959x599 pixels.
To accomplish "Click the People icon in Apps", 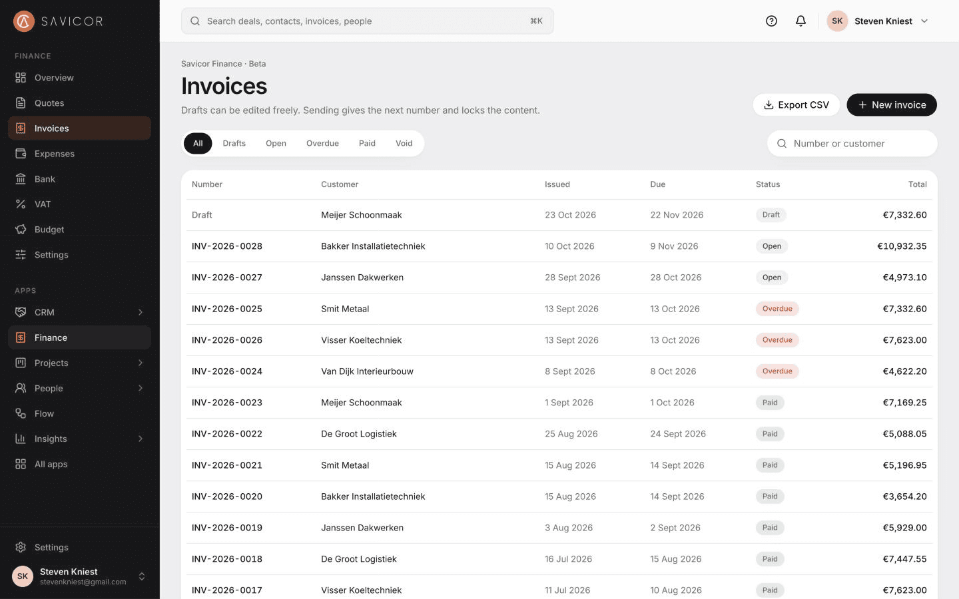I will pos(21,388).
